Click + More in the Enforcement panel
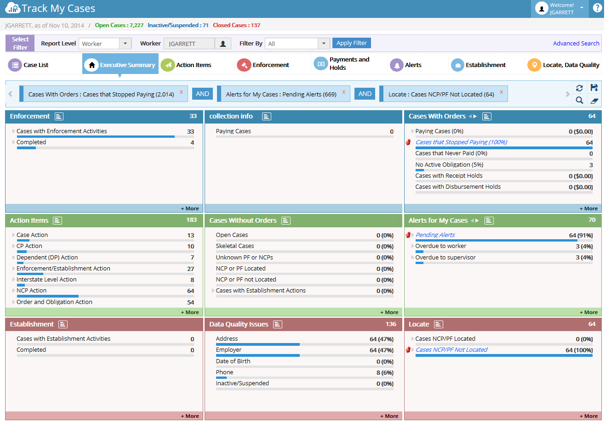The image size is (605, 422). point(190,208)
